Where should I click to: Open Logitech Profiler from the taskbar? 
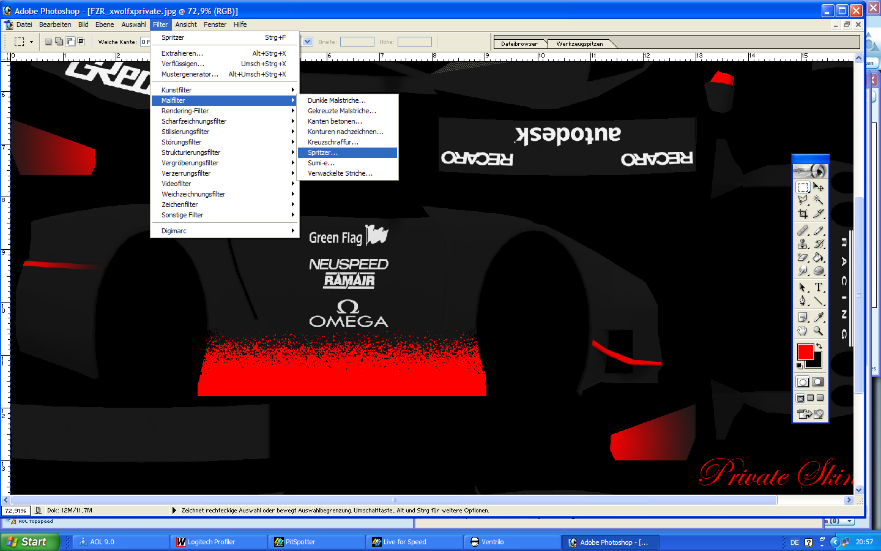219,542
